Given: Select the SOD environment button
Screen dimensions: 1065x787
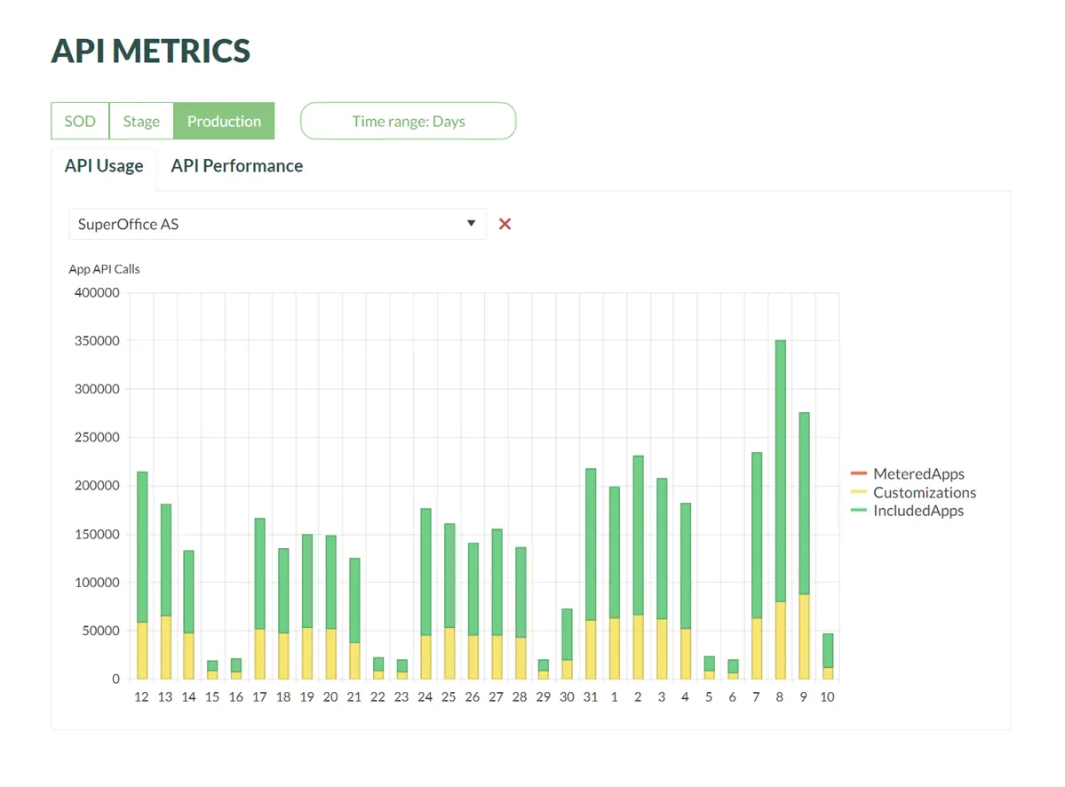Looking at the screenshot, I should (x=80, y=122).
